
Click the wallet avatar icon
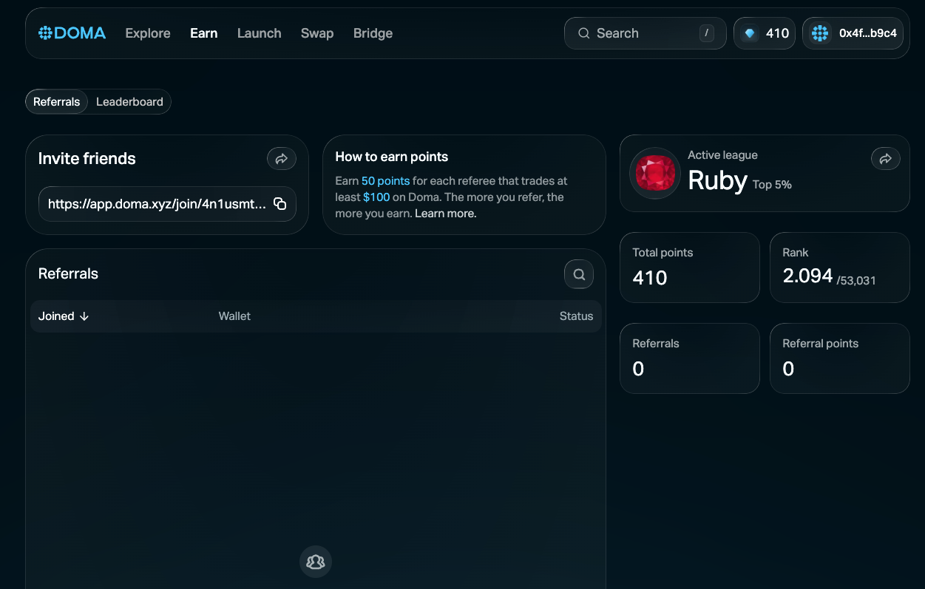(x=819, y=33)
